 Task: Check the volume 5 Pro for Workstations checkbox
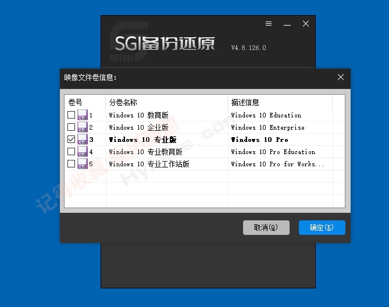coord(71,163)
